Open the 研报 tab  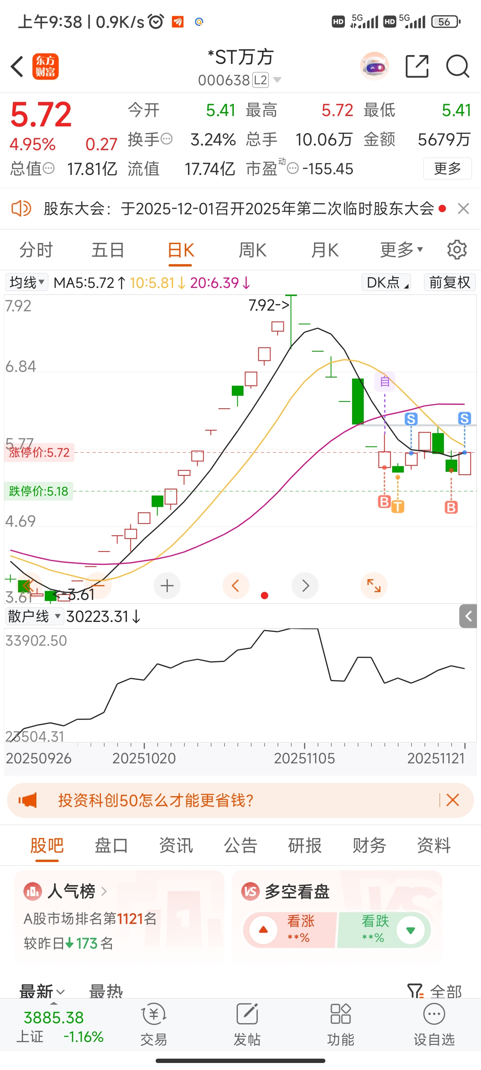(305, 845)
